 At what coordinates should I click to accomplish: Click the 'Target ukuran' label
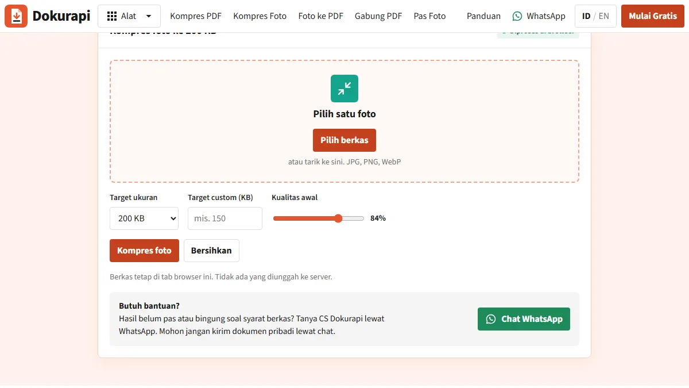[133, 197]
